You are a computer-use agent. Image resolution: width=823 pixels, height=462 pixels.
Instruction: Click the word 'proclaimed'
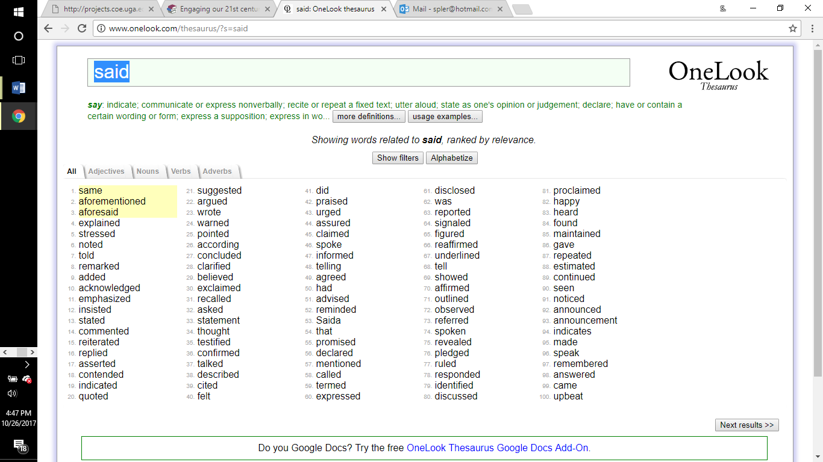[577, 191]
